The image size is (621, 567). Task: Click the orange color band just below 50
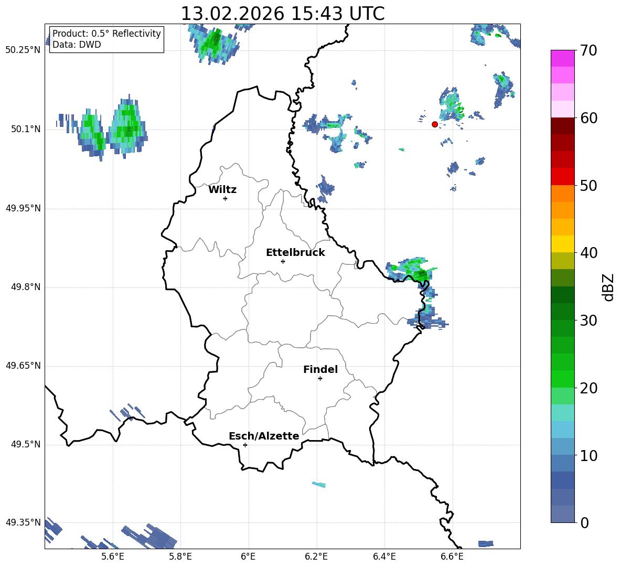[562, 194]
